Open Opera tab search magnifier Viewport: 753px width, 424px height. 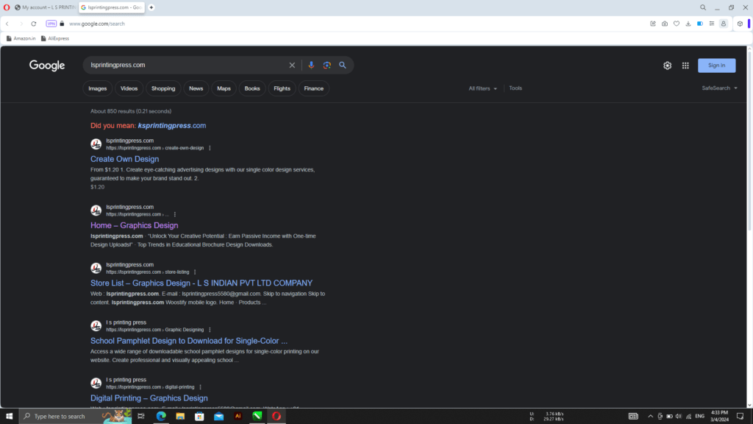pyautogui.click(x=702, y=7)
